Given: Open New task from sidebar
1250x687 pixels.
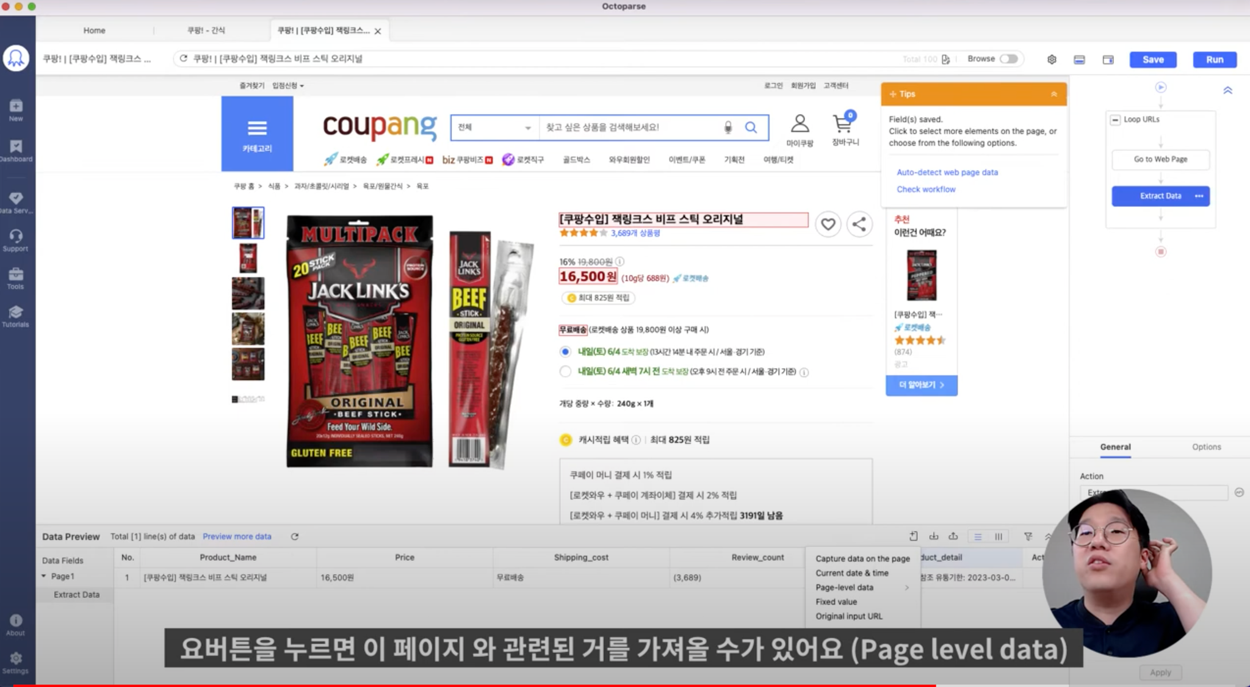Looking at the screenshot, I should 16,110.
